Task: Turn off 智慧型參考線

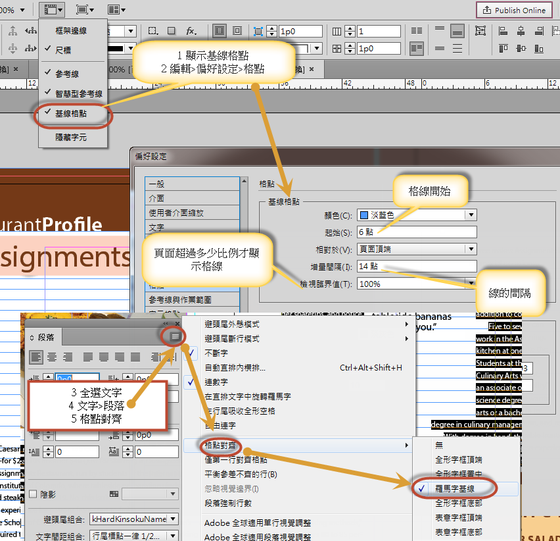Action: pos(73,93)
